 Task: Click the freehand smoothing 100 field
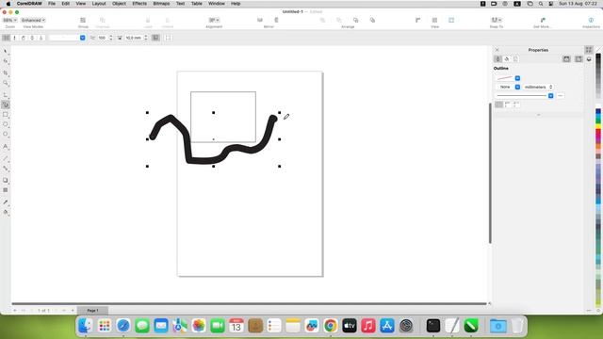(103, 38)
